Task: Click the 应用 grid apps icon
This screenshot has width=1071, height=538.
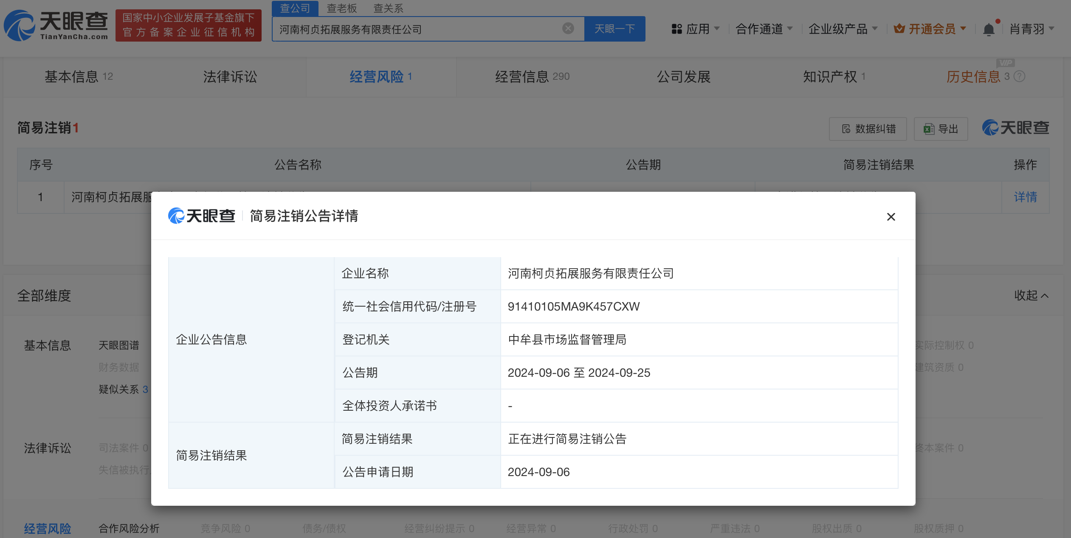Action: click(x=676, y=29)
